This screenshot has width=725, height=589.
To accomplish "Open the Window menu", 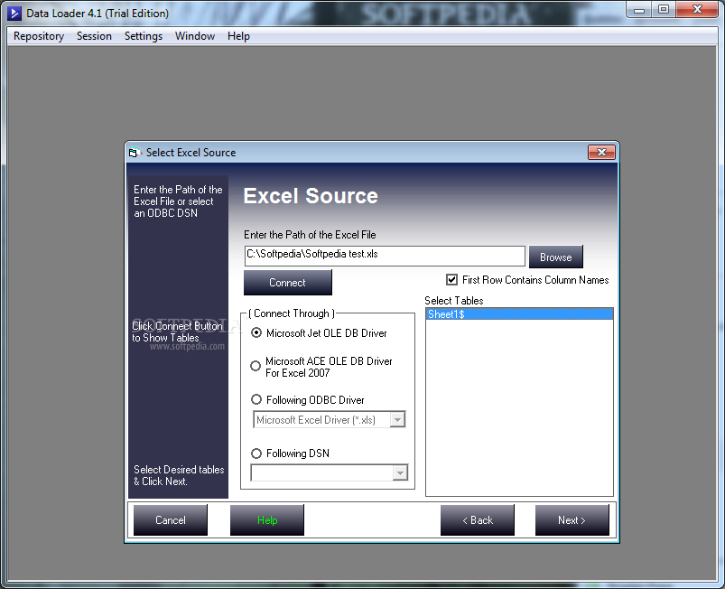I will 195,36.
